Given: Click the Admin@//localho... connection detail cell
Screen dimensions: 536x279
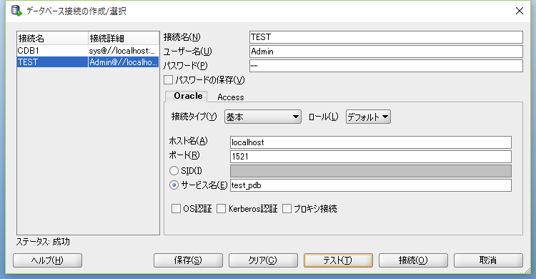Looking at the screenshot, I should 124,62.
